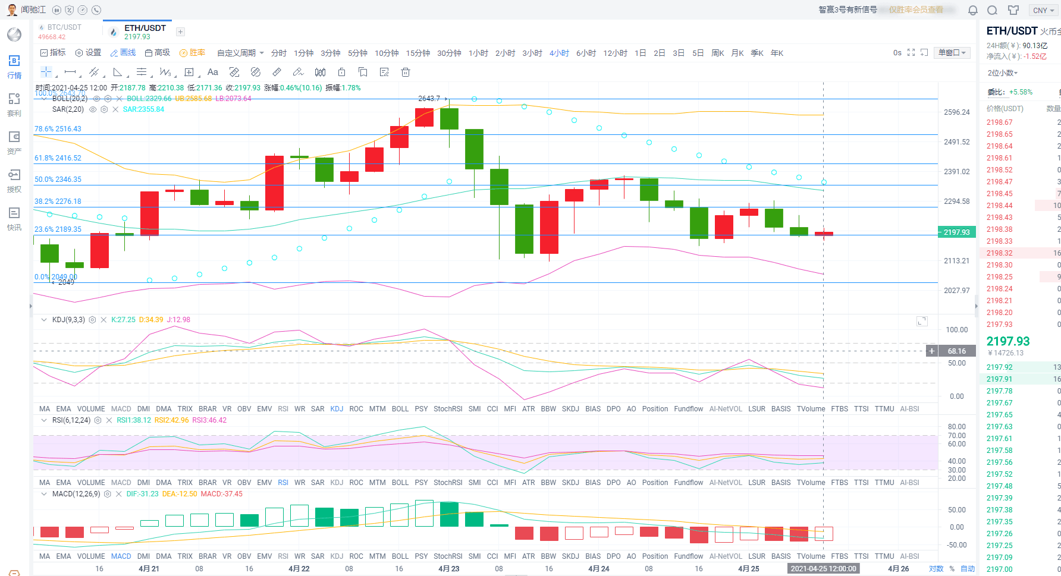This screenshot has width=1061, height=576.
Task: Click the fullscreen chart icon
Action: coord(911,53)
